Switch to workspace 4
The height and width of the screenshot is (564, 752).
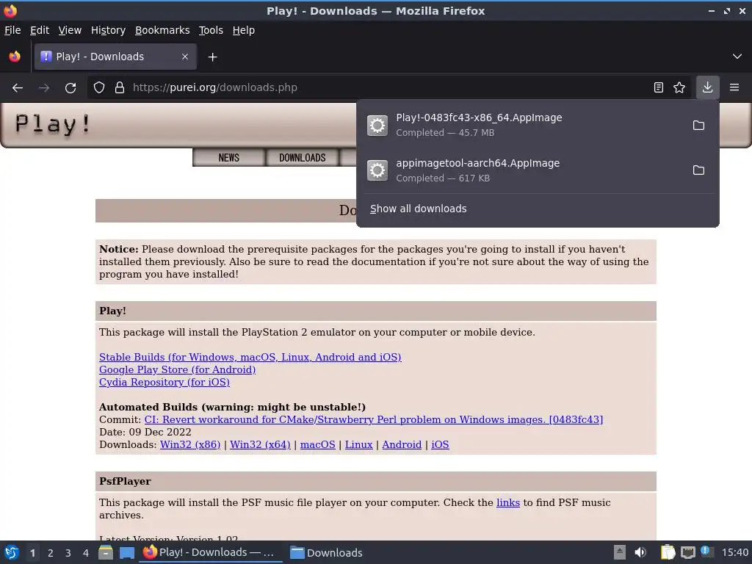pyautogui.click(x=86, y=553)
